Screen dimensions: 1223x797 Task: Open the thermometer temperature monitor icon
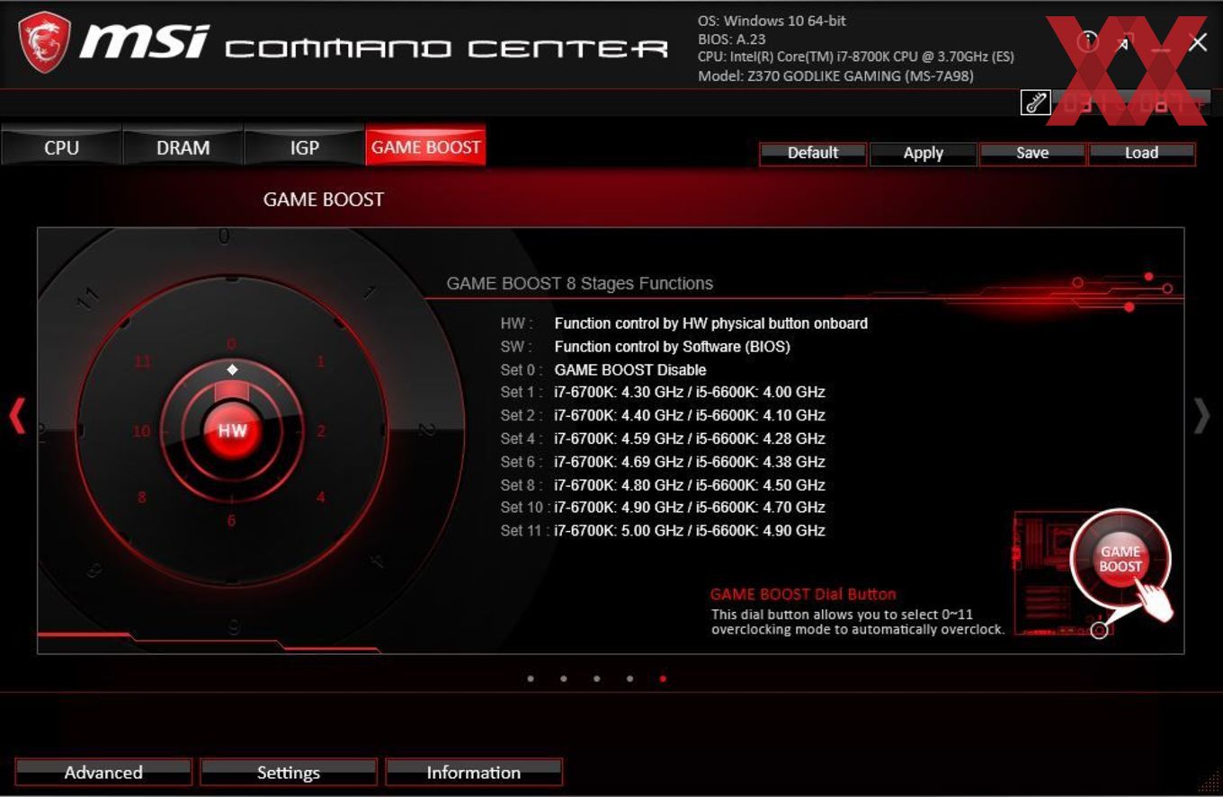tap(1035, 102)
